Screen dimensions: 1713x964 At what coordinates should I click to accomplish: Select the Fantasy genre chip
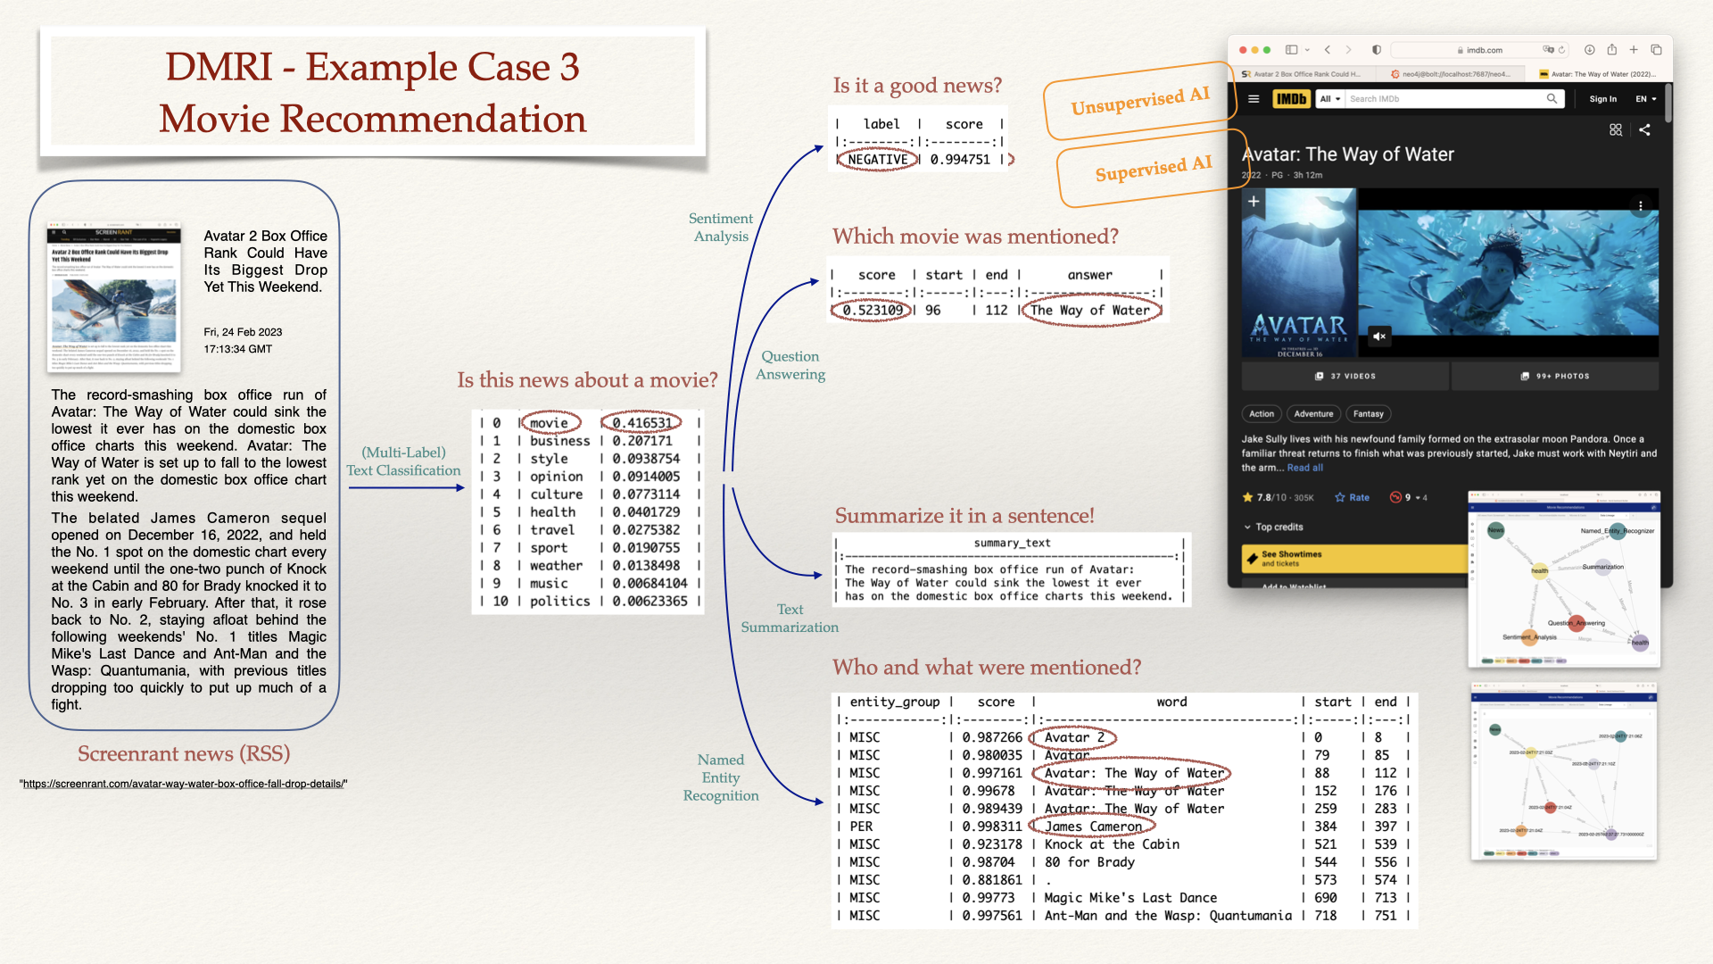coord(1369,413)
